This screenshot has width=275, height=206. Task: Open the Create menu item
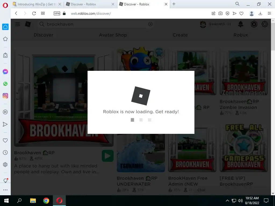[x=180, y=35]
